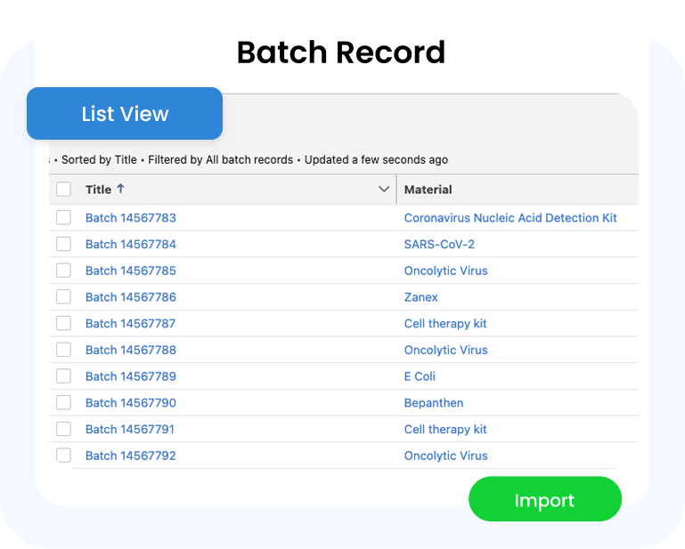Enable the checkbox next to Batch 14567792
This screenshot has height=549, width=685.
coord(63,456)
